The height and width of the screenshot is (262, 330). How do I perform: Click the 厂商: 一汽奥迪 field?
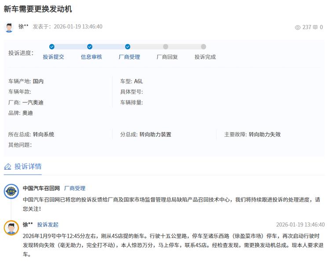pos(26,102)
